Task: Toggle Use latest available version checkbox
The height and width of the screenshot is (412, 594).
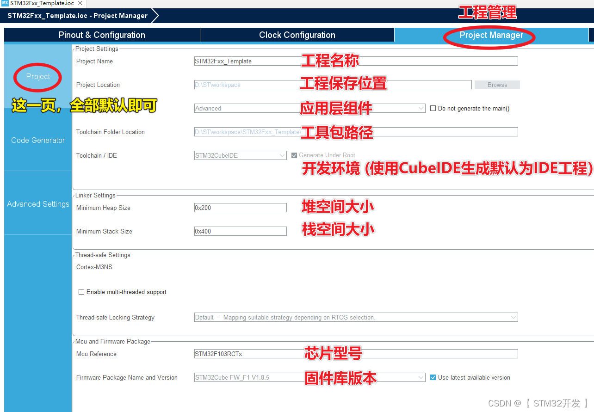Action: (x=433, y=377)
